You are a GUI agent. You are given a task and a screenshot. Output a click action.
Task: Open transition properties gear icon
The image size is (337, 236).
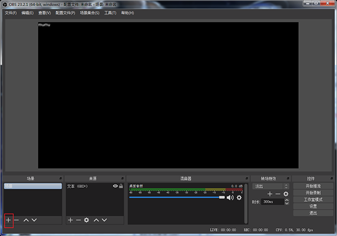pyautogui.click(x=285, y=193)
